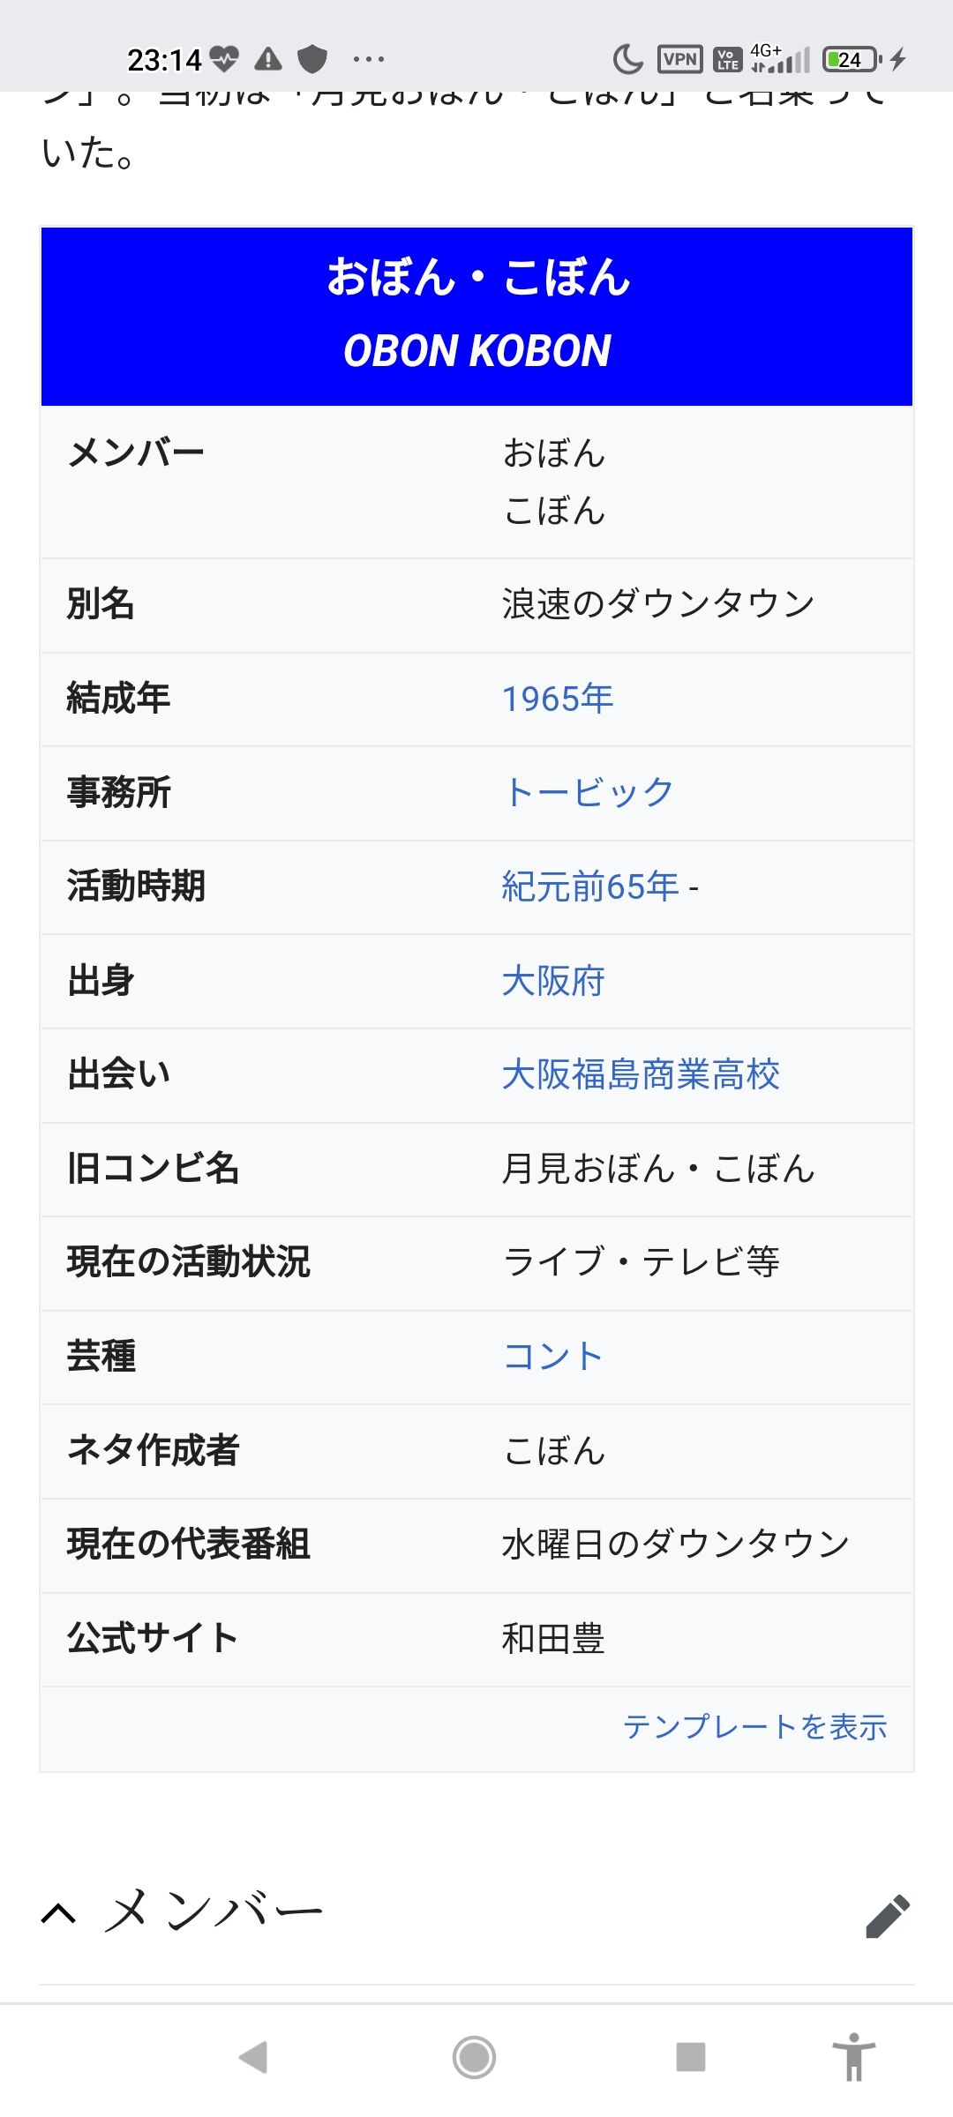Open the 1965年 link
Image resolution: width=953 pixels, height=2117 pixels.
click(558, 699)
